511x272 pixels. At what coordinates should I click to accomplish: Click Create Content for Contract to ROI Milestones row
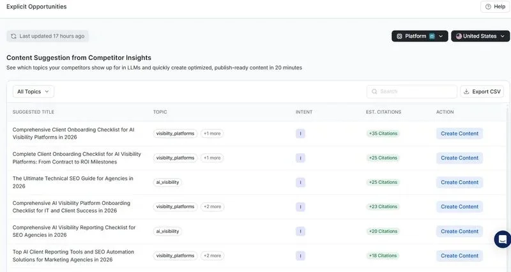pyautogui.click(x=459, y=158)
